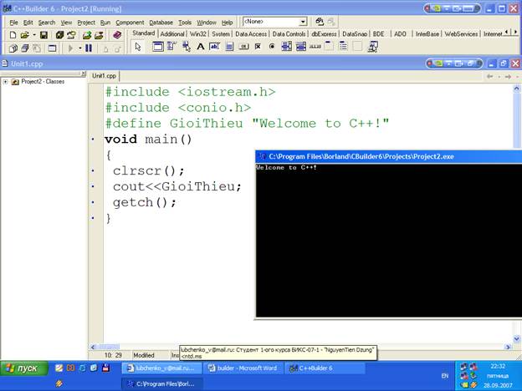Switch to the Win32 palette tab
This screenshot has height=391, width=522.
coord(198,34)
